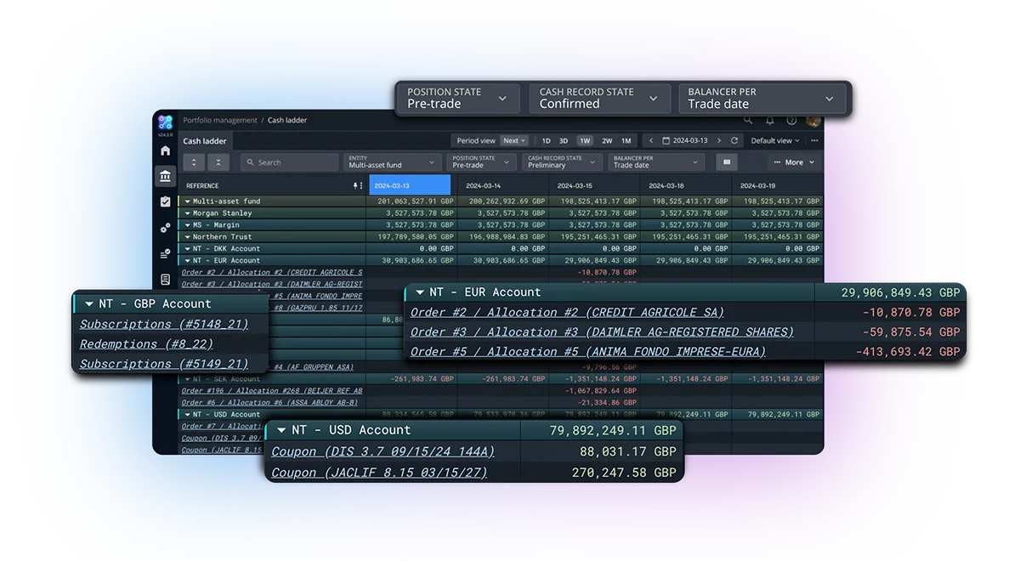This screenshot has width=1020, height=561.
Task: Toggle the 2W period view
Action: [606, 141]
